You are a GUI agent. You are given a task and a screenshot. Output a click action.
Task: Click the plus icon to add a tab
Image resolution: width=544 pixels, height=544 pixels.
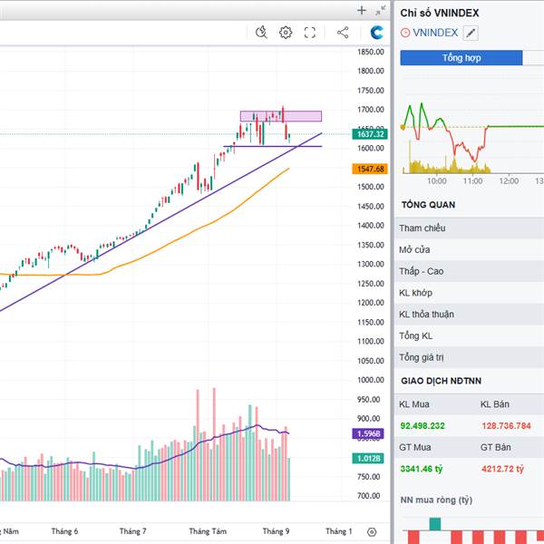click(x=362, y=10)
